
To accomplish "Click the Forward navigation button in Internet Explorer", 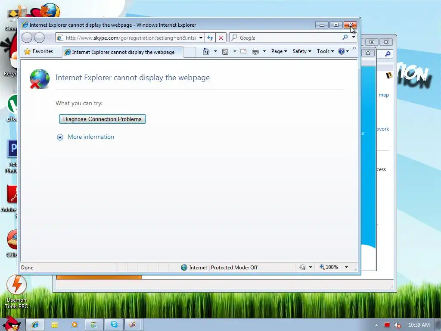I will (39, 38).
